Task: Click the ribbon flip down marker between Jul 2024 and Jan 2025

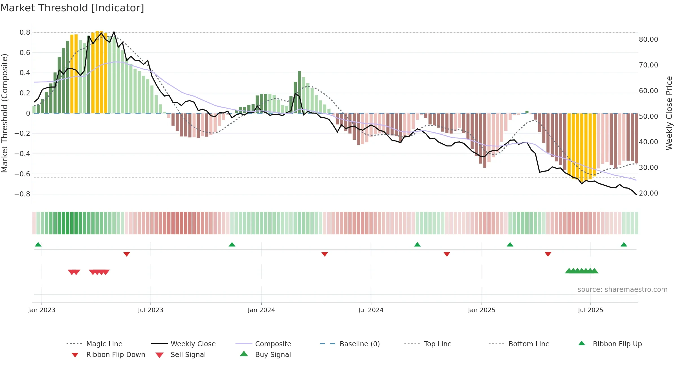Action: coord(447,254)
